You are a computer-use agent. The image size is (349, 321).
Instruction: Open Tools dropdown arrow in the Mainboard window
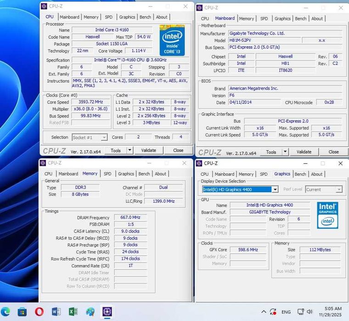(x=285, y=152)
